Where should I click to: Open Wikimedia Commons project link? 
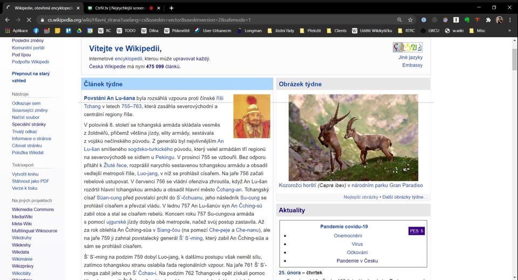[x=33, y=209]
